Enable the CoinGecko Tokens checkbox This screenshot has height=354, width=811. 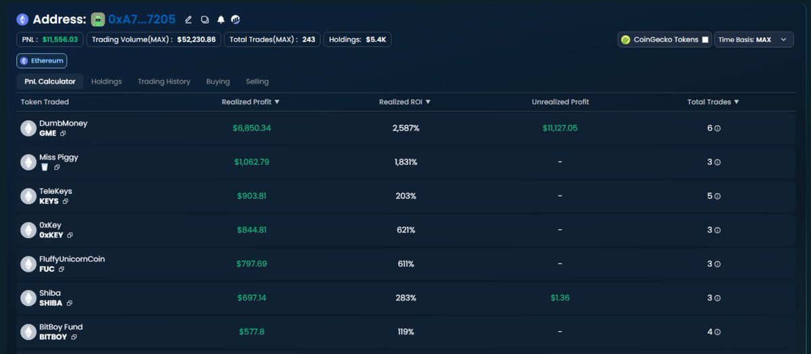pyautogui.click(x=705, y=40)
